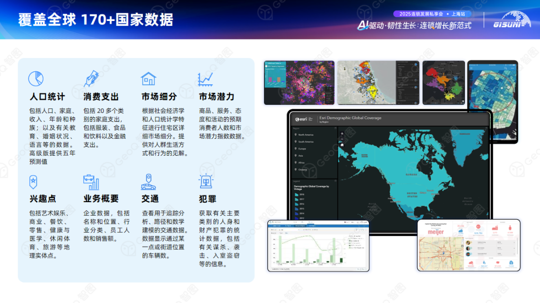This screenshot has height=303, width=540.
Task: Select Oceania in the Region list
Action: (x=300, y=170)
